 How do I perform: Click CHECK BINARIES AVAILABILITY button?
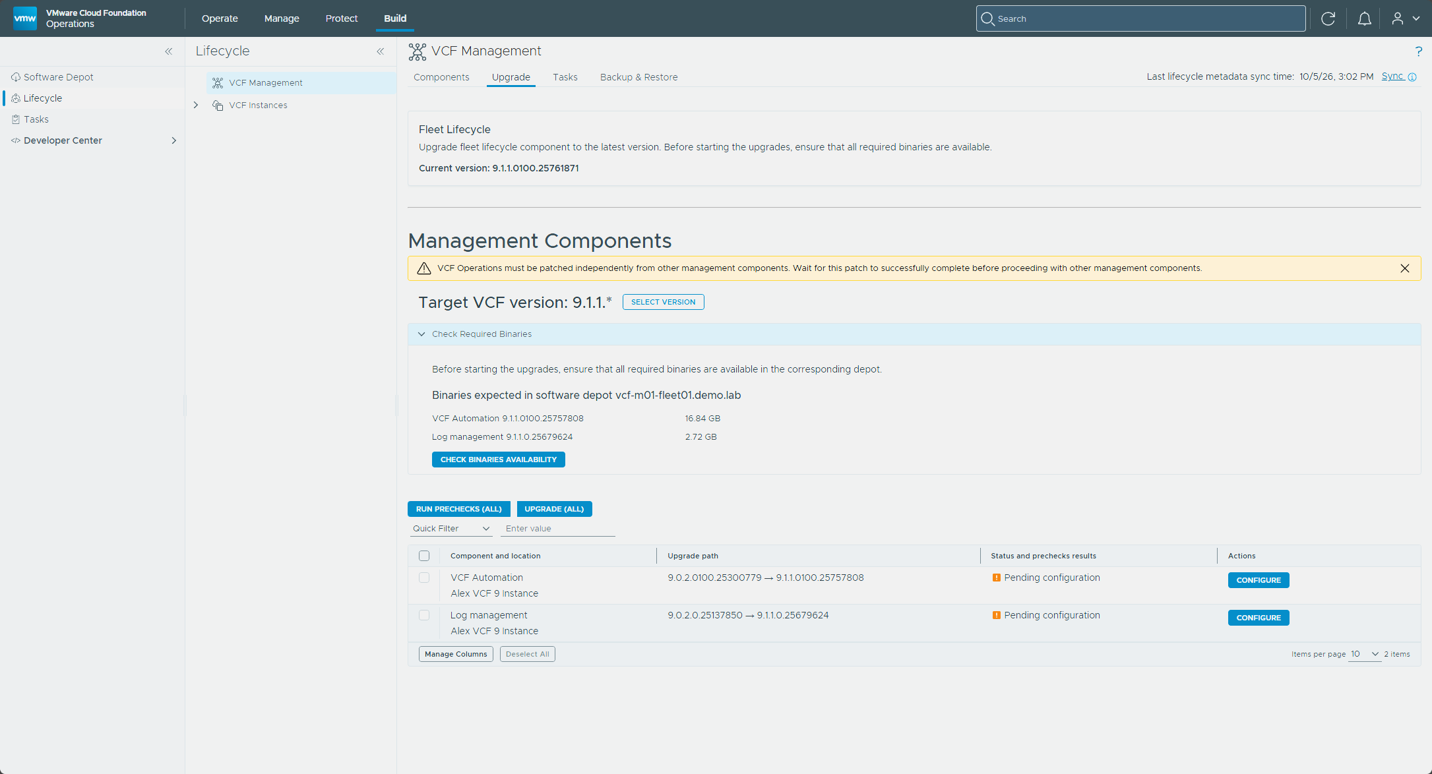[498, 460]
